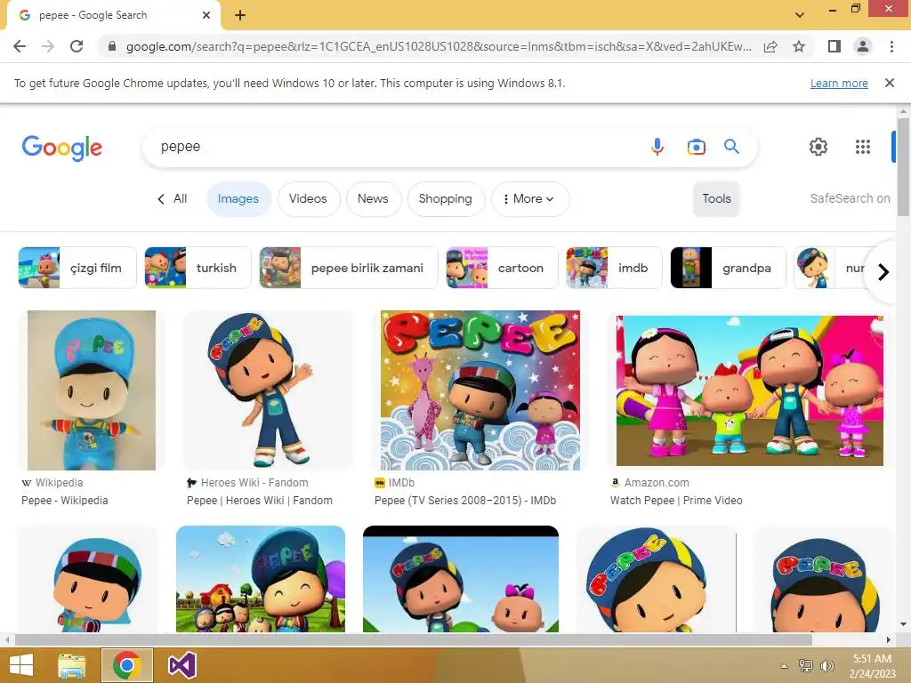
Task: Switch to the Shopping tab
Action: tap(445, 198)
